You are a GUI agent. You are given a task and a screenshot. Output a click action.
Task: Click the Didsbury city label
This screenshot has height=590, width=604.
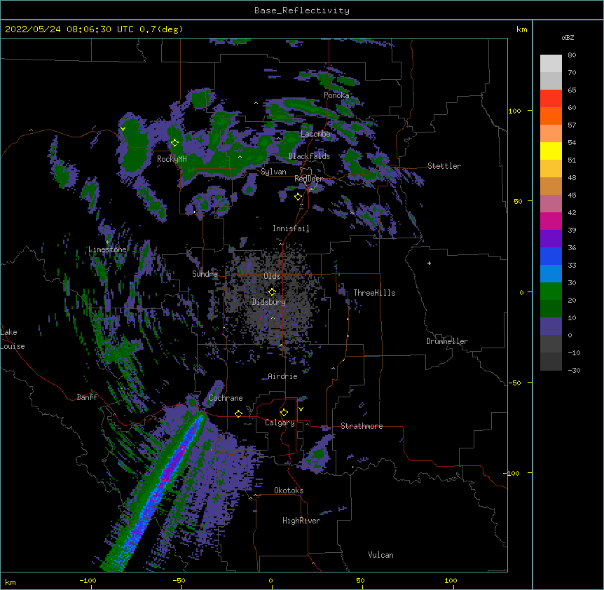pos(269,302)
